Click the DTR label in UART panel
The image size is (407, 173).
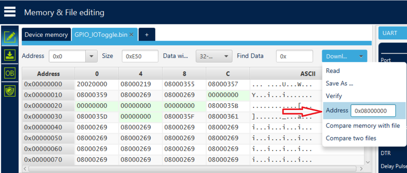click(385, 153)
